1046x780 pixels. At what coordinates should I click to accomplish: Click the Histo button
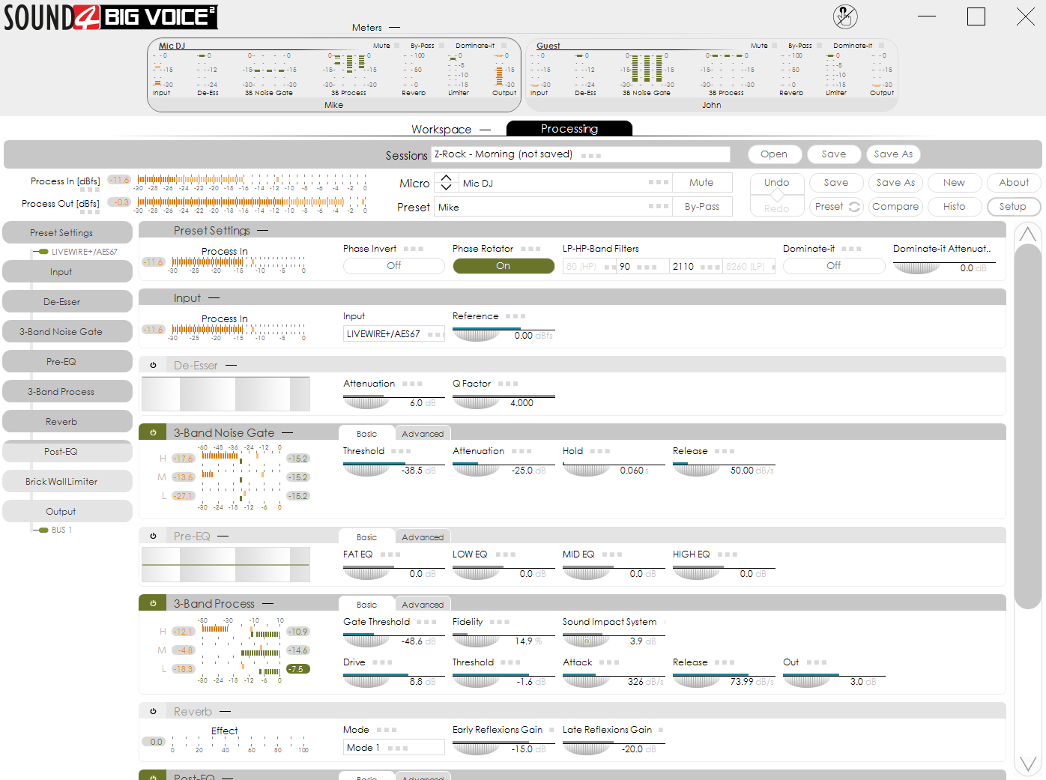tap(955, 207)
